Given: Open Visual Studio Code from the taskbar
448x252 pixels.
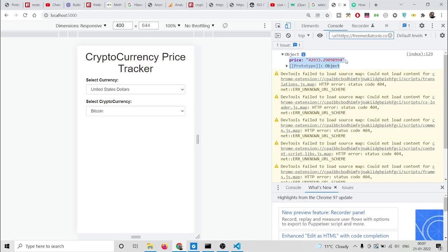Looking at the screenshot, I should (x=237, y=246).
